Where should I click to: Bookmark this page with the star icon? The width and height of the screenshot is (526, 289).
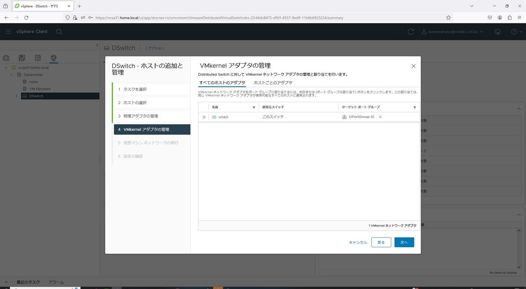point(448,17)
